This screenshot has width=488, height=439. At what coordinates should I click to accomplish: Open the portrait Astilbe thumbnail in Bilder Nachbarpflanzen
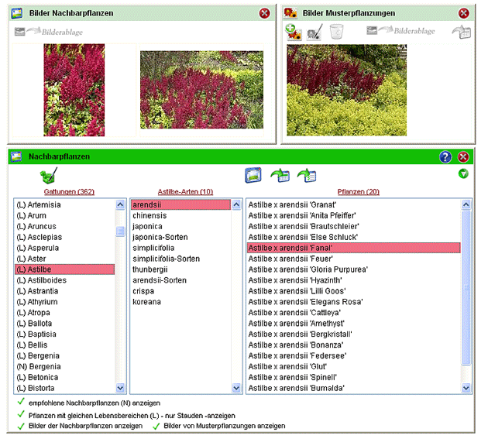[x=74, y=90]
